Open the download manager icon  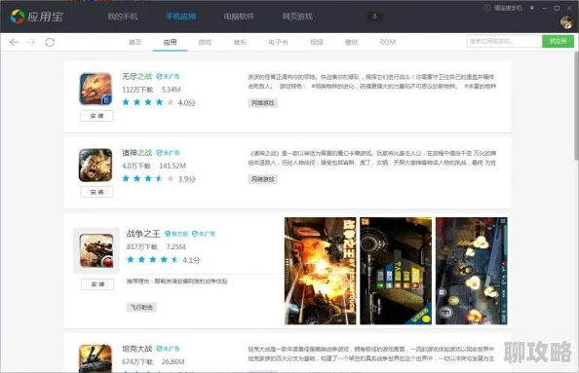click(x=374, y=17)
